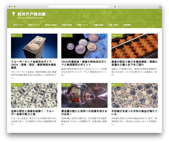Open a new tab with the plus button
The image size is (169, 143).
point(160,7)
